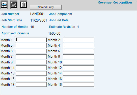Click the Spread Entry button
The image size is (137, 95).
click(x=46, y=7)
